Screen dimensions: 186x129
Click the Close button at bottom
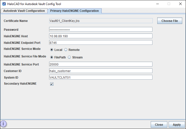(159, 124)
